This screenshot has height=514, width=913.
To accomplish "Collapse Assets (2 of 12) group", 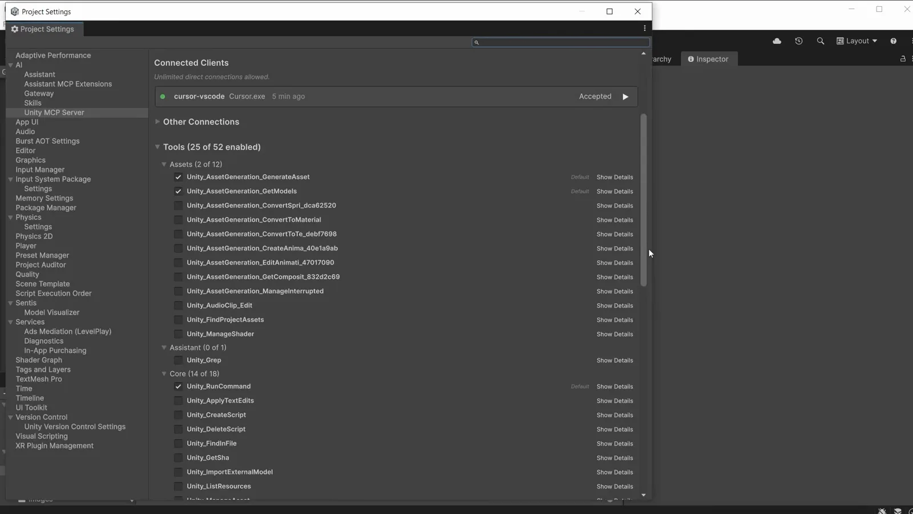I will click(164, 164).
